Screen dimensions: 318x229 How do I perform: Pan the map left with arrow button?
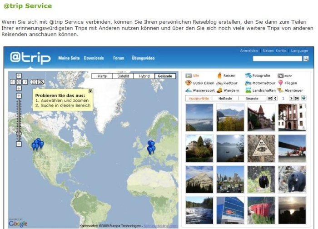[13, 82]
